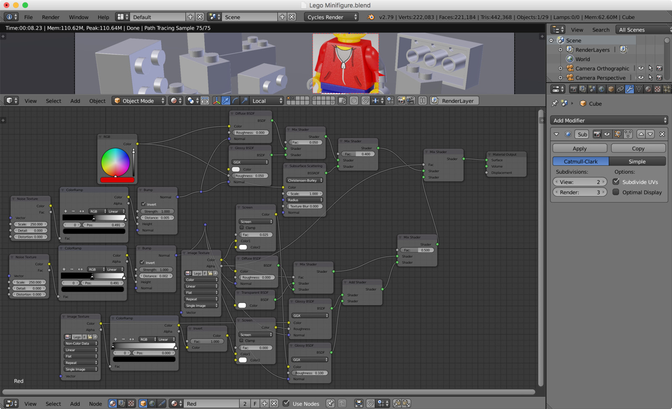Open the Cycles Render engine dropdown
672x409 pixels.
coord(332,17)
